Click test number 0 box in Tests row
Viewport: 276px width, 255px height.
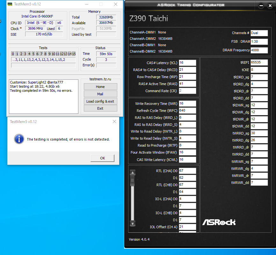13,54
